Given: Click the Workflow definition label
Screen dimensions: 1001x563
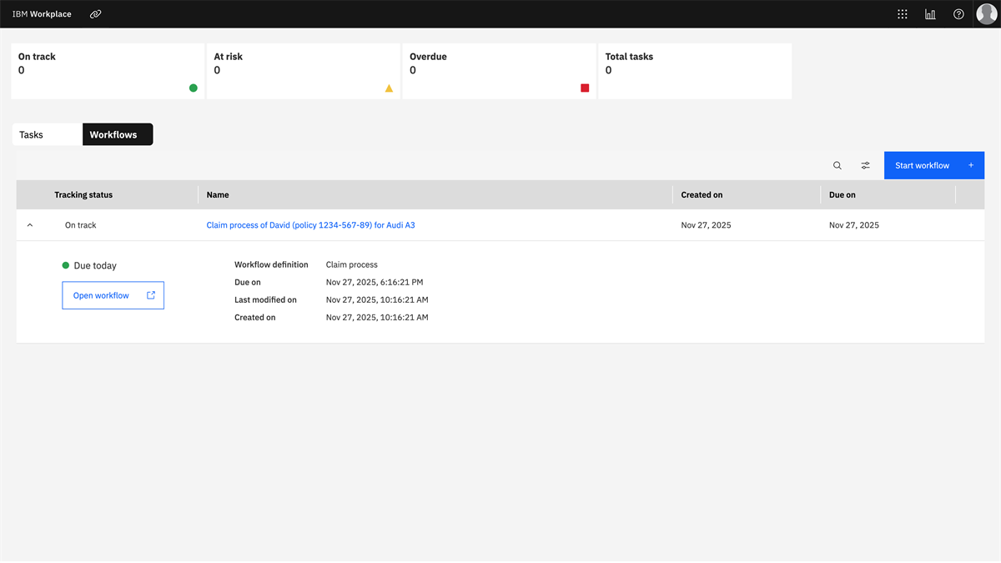Looking at the screenshot, I should coord(271,264).
